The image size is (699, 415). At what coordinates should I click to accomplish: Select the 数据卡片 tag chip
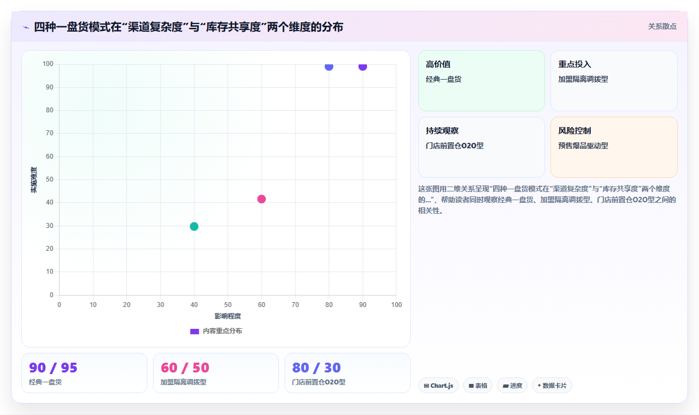pyautogui.click(x=552, y=386)
